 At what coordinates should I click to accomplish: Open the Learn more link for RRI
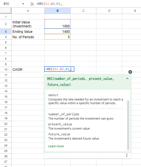(56, 146)
